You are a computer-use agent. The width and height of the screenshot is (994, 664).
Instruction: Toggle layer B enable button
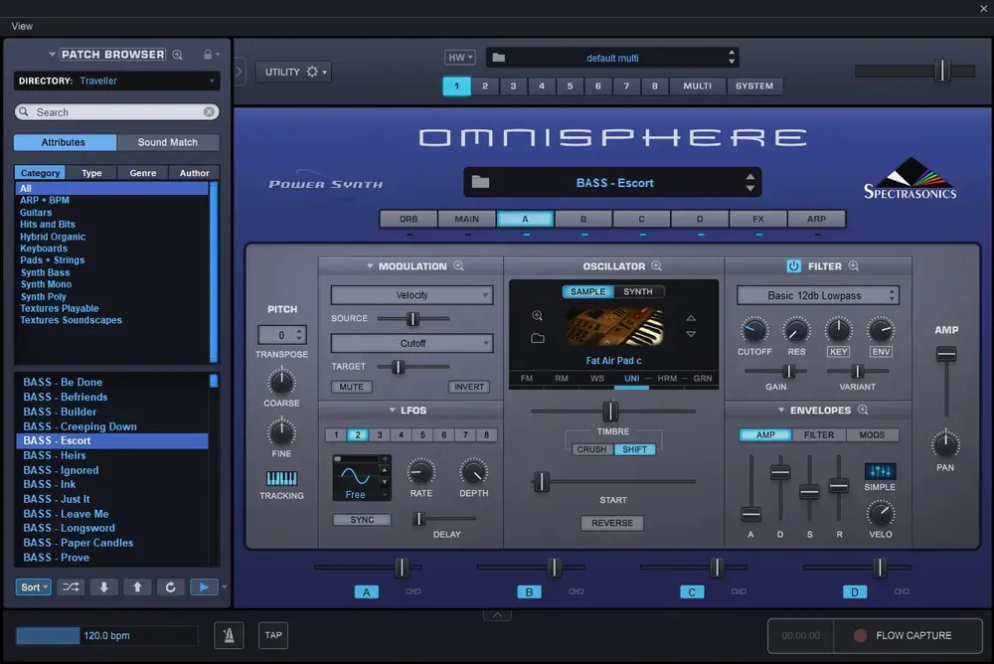pos(529,592)
